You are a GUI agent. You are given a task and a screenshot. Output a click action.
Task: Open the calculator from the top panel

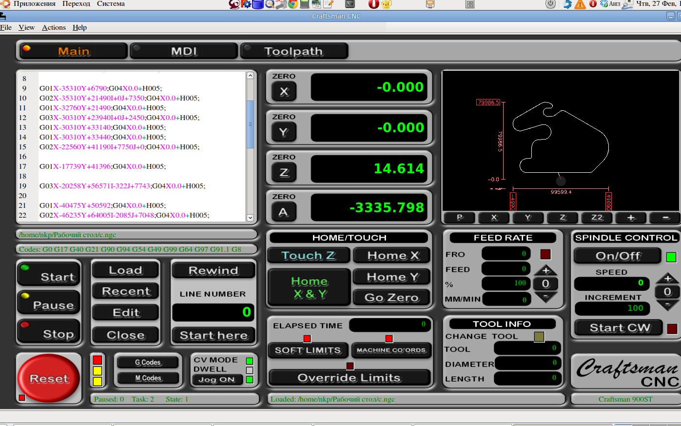(x=305, y=4)
